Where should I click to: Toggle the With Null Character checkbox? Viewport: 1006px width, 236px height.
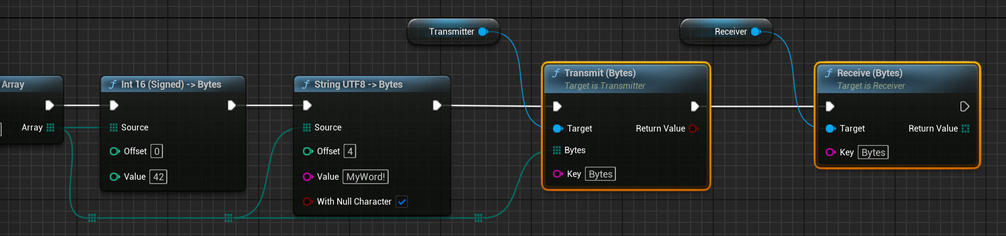pos(402,202)
